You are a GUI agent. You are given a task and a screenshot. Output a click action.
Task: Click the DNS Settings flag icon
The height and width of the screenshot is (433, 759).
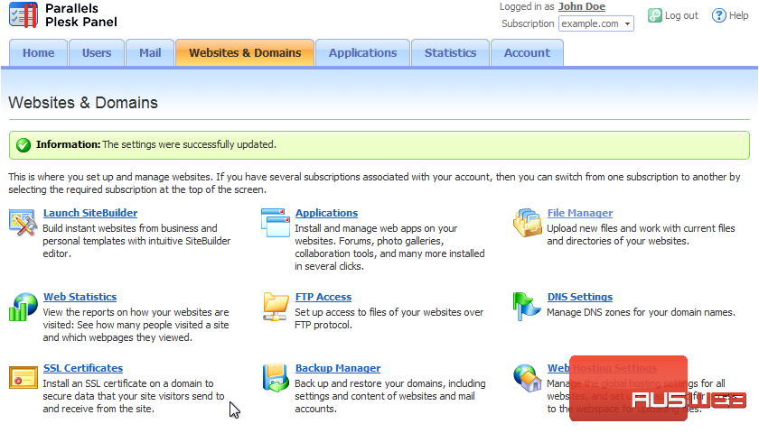tap(527, 306)
